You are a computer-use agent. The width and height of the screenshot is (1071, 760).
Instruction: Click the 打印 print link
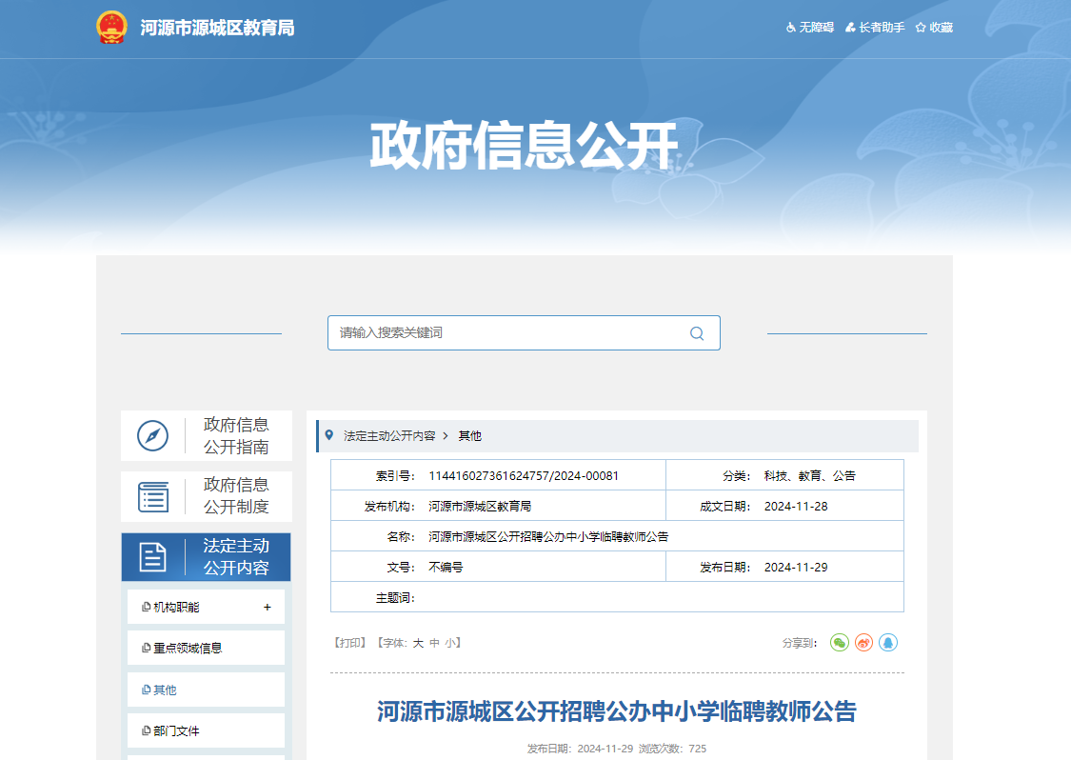click(x=350, y=643)
